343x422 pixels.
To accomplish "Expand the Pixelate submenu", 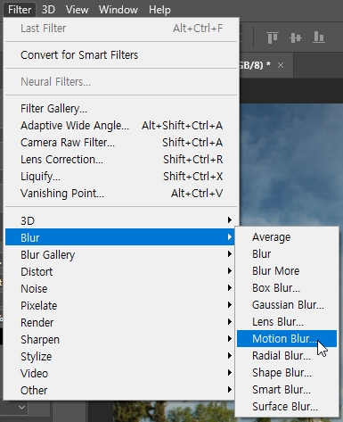I will [121, 305].
